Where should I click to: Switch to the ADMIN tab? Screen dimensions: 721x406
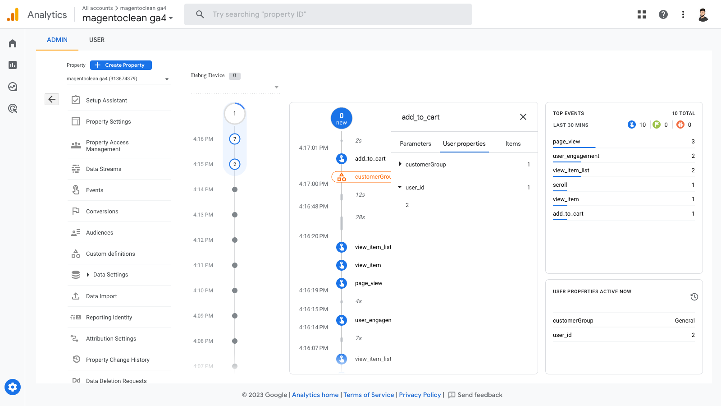[57, 40]
